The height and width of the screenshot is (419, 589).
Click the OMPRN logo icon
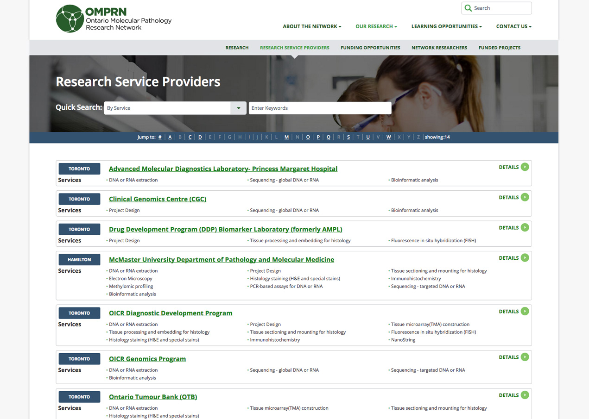tap(70, 19)
